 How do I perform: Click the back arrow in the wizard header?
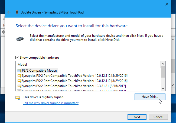9,12
